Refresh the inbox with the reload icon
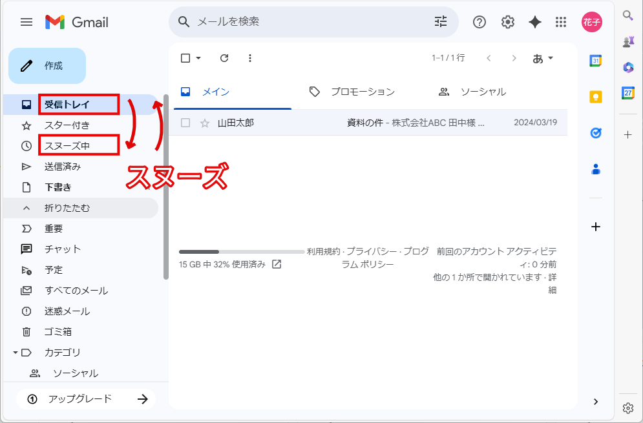Viewport: 643px width, 423px height. pos(224,57)
